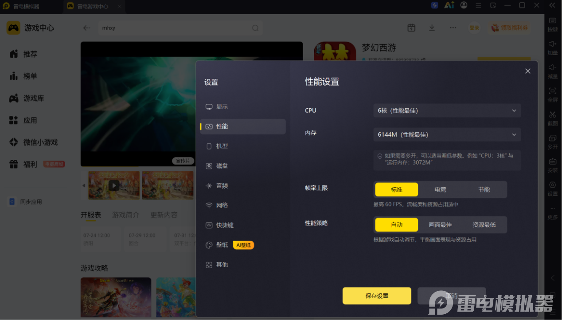
Task: Switch to the 游戏简介 tab
Action: [125, 215]
